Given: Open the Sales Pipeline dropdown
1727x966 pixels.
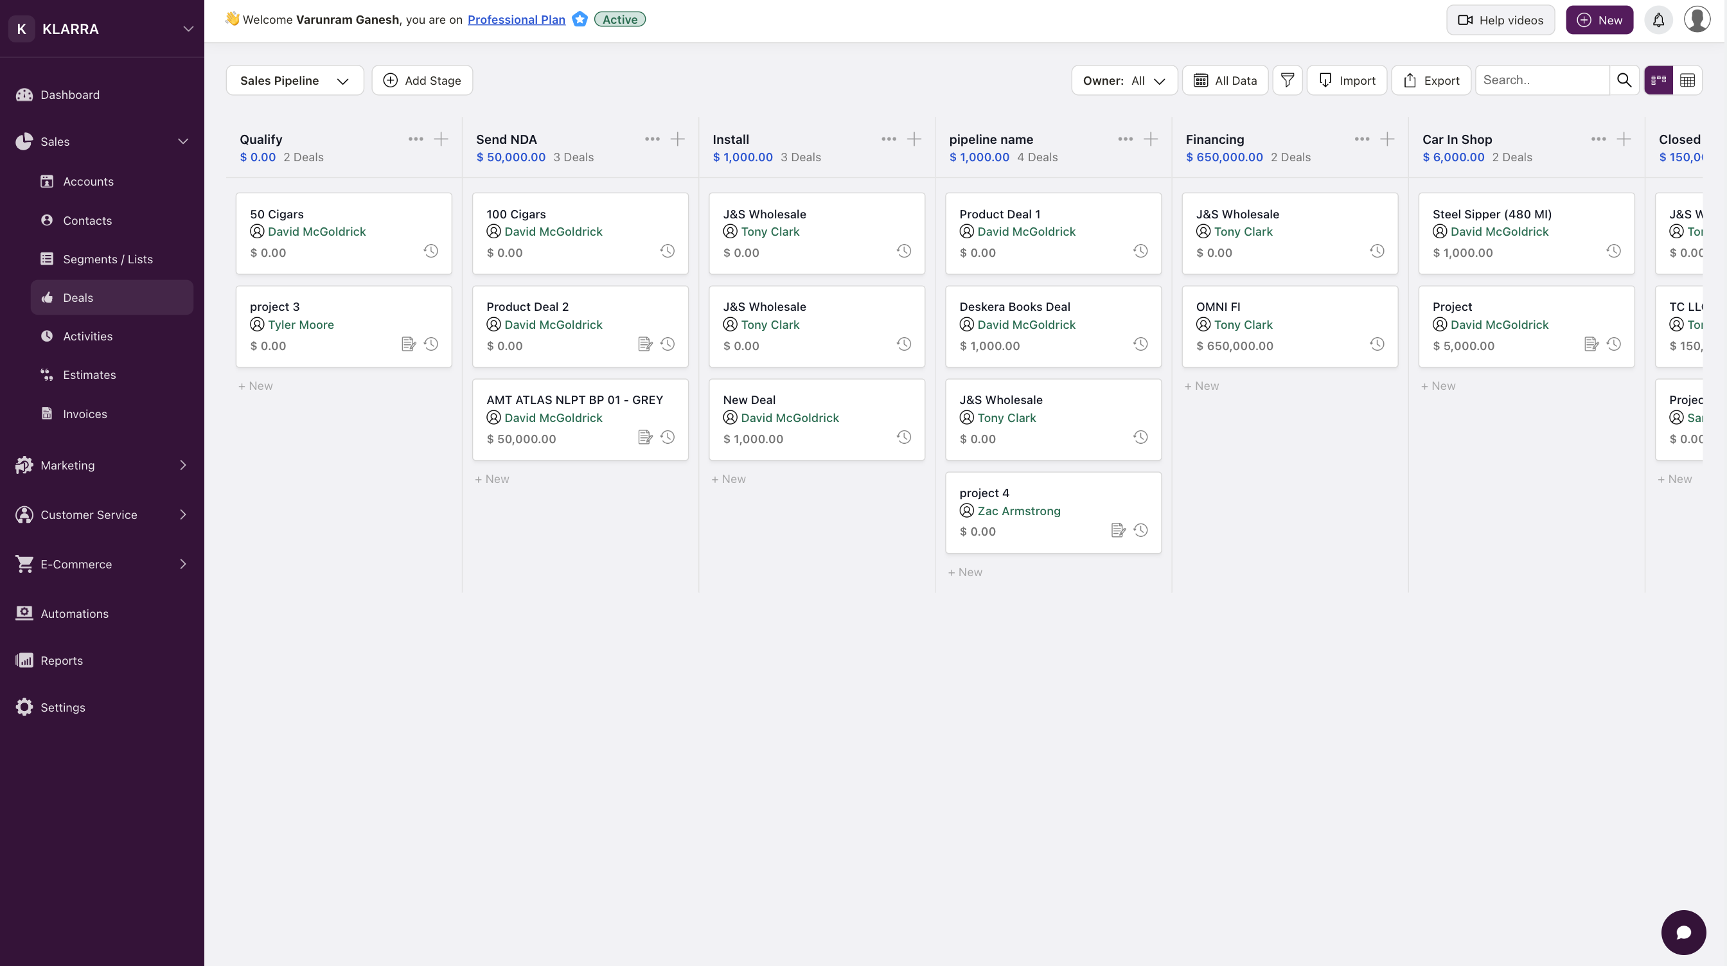Looking at the screenshot, I should (295, 80).
